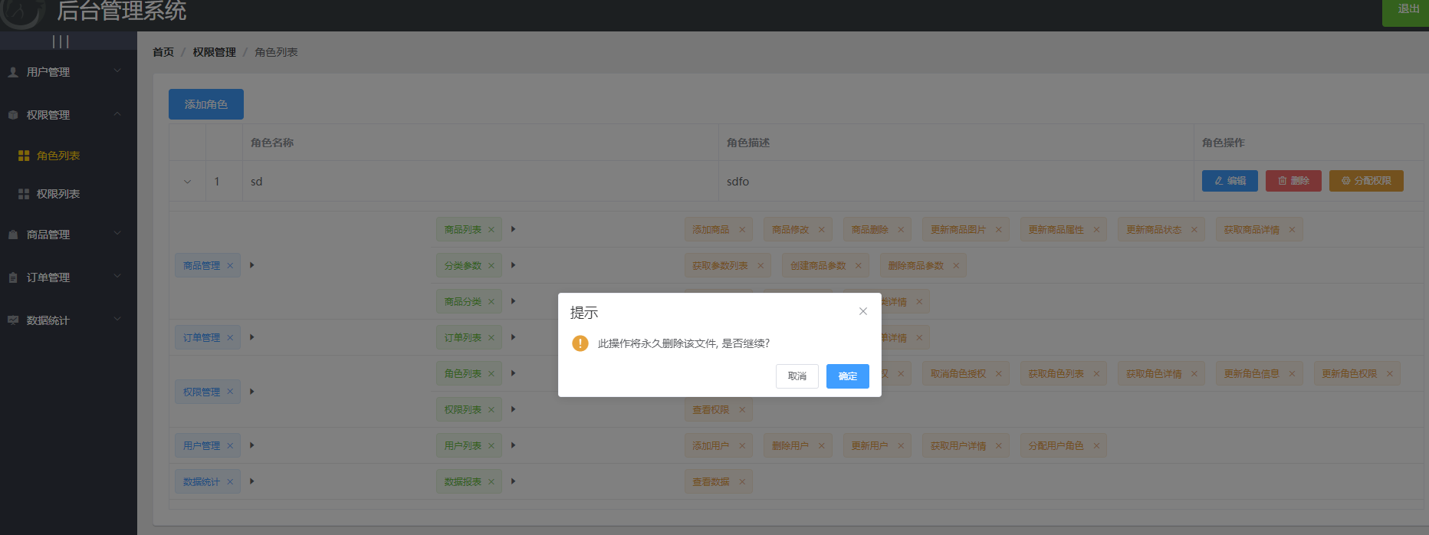1429x535 pixels.
Task: Expand the 数据统计 sidebar menu
Action: 68,320
